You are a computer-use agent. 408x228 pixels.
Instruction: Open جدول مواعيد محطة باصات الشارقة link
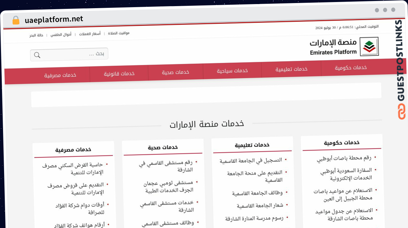[x=344, y=214]
